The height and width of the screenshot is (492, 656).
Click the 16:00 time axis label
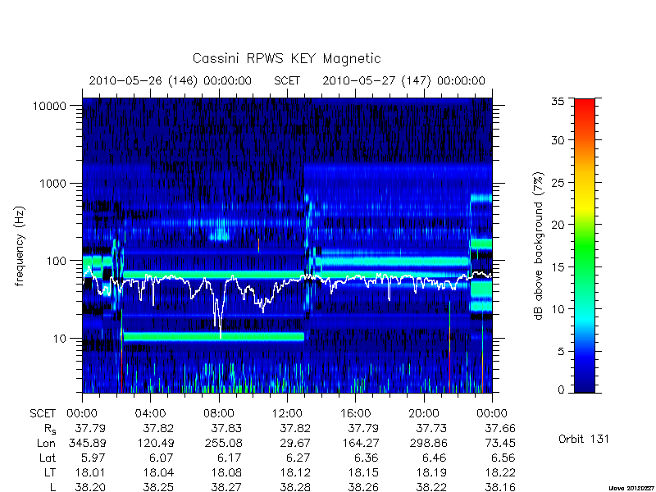355,413
